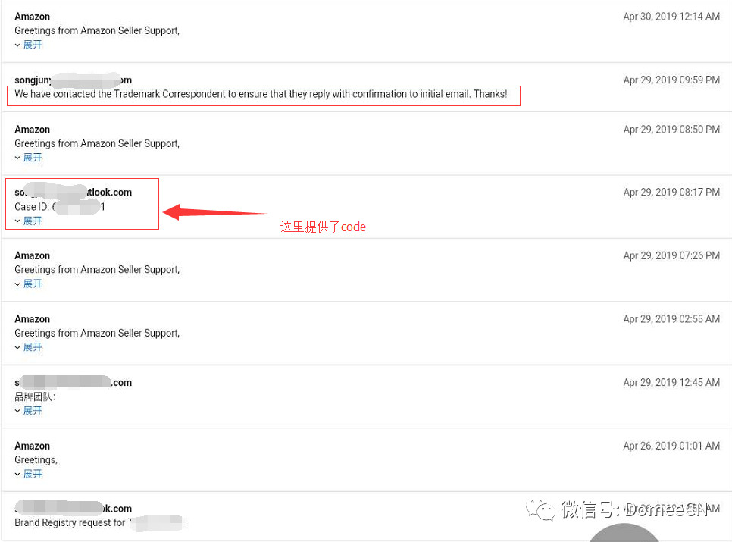This screenshot has width=732, height=542.
Task: Open the "Brand Registry request for" message
Action: tap(70, 522)
